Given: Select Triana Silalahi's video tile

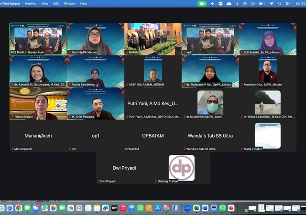Looking at the screenshot, I should click(x=38, y=103).
